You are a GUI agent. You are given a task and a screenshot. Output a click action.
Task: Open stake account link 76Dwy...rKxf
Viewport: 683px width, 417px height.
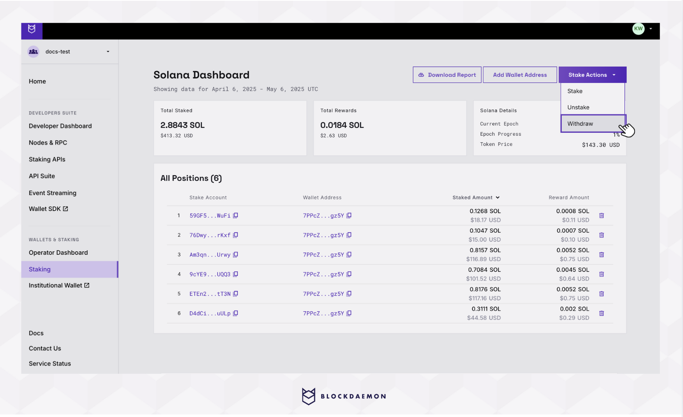(210, 235)
